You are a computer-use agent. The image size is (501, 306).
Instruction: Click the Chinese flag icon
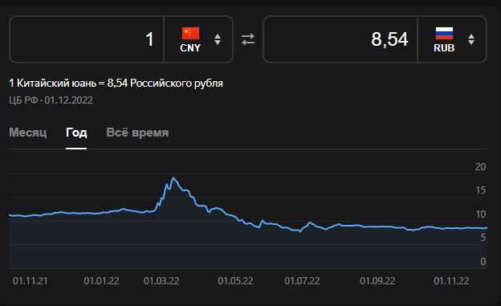190,33
